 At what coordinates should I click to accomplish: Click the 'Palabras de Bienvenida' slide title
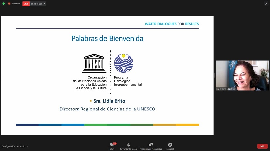(107, 38)
